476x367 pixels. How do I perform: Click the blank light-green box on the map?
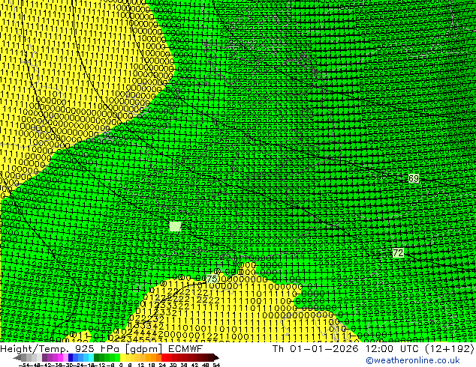click(175, 226)
